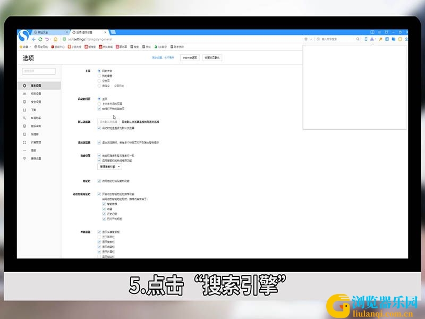This screenshot has width=425, height=319.
Task: Click the blue translate icon in toolbar
Action: click(x=393, y=39)
